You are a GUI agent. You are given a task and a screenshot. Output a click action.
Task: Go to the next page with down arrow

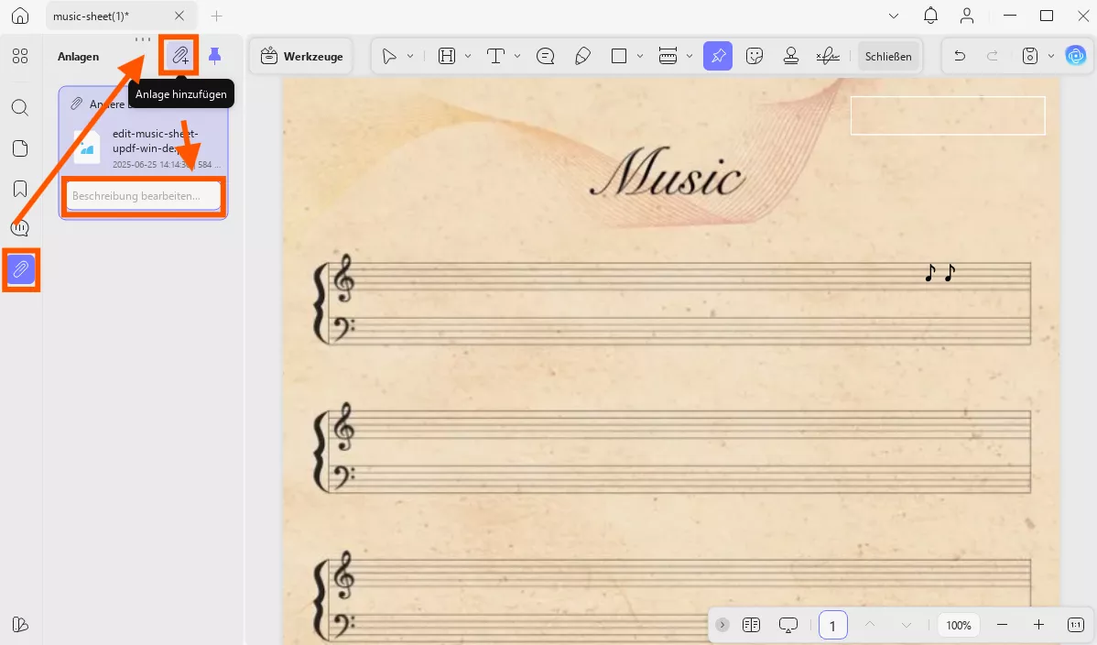click(x=906, y=625)
